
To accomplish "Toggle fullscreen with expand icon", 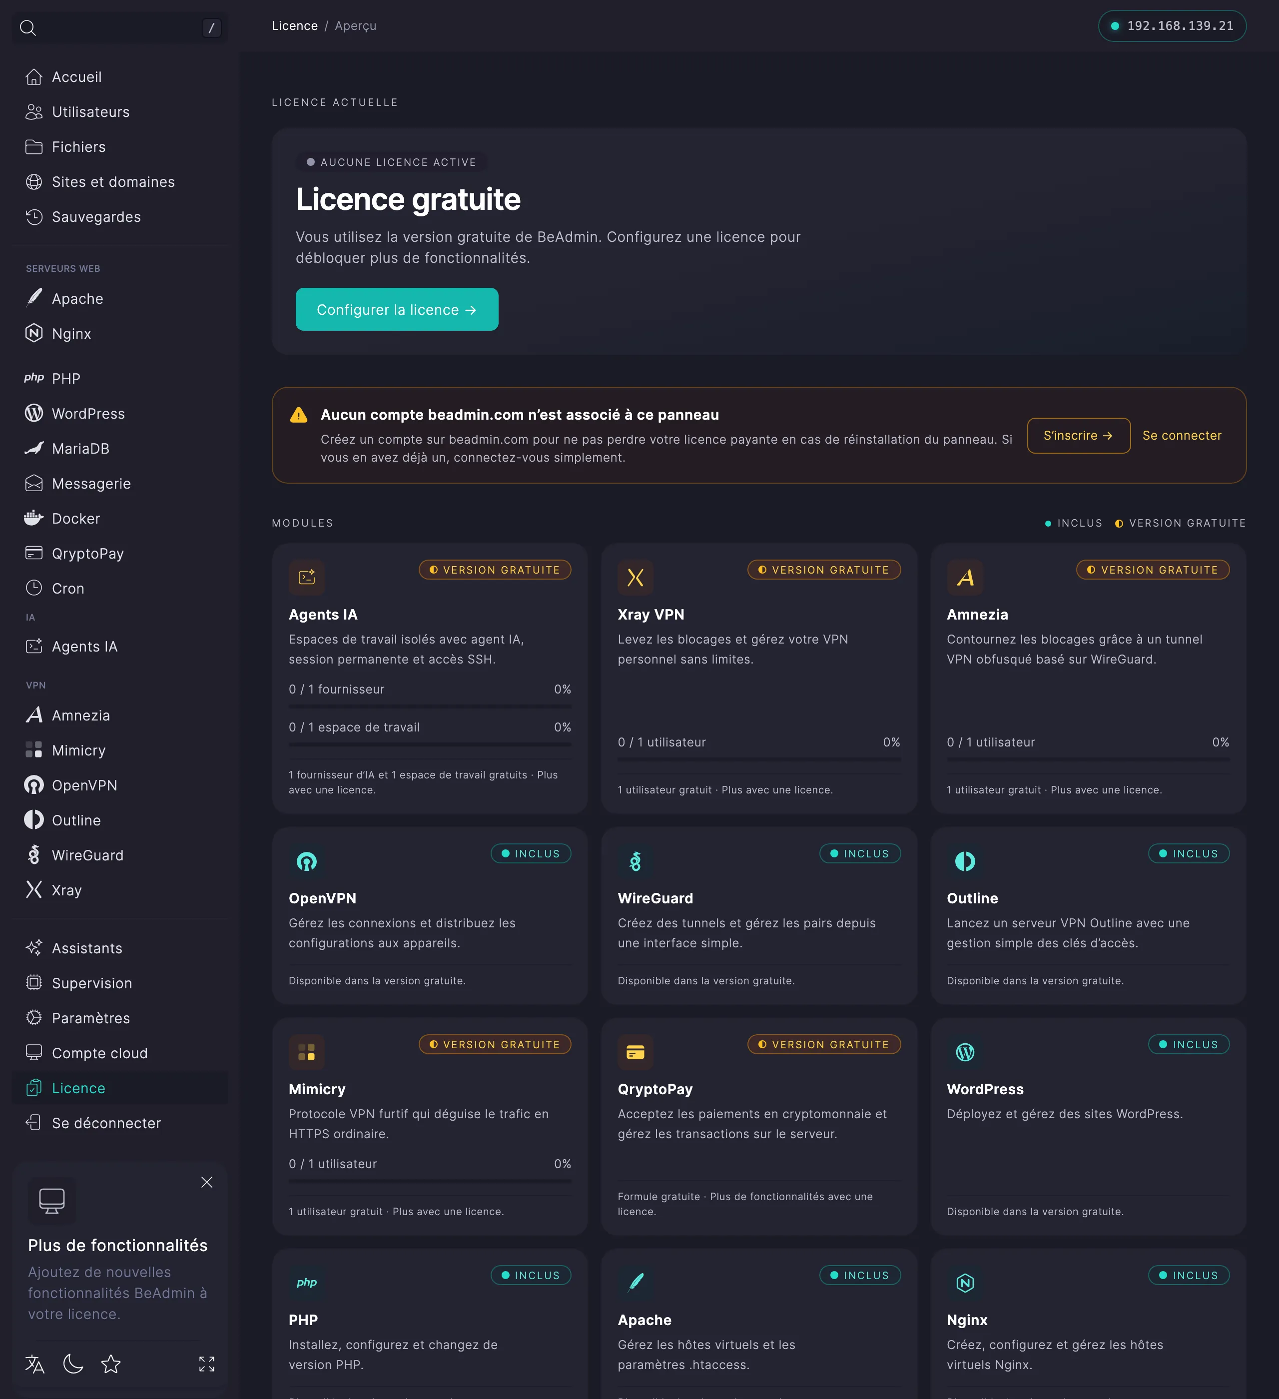I will click(x=207, y=1364).
